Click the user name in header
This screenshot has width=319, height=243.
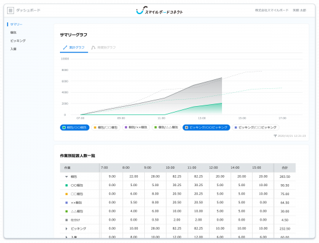299,10
